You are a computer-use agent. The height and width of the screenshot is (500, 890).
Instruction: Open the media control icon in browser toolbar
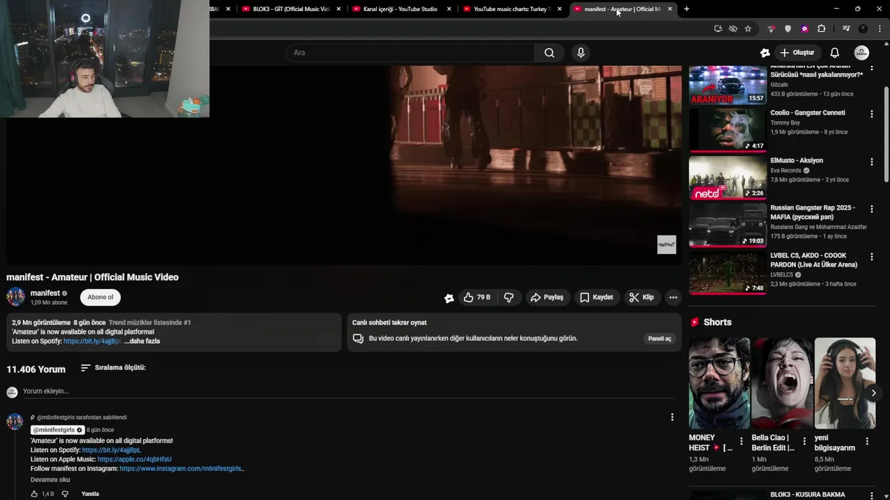[x=846, y=28]
